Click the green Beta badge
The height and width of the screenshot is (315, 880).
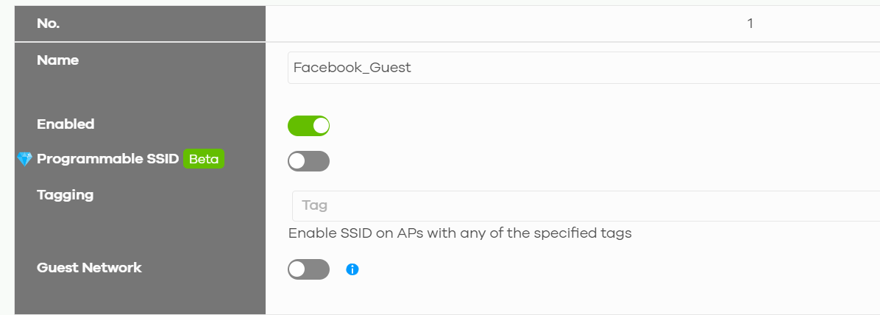click(x=204, y=159)
